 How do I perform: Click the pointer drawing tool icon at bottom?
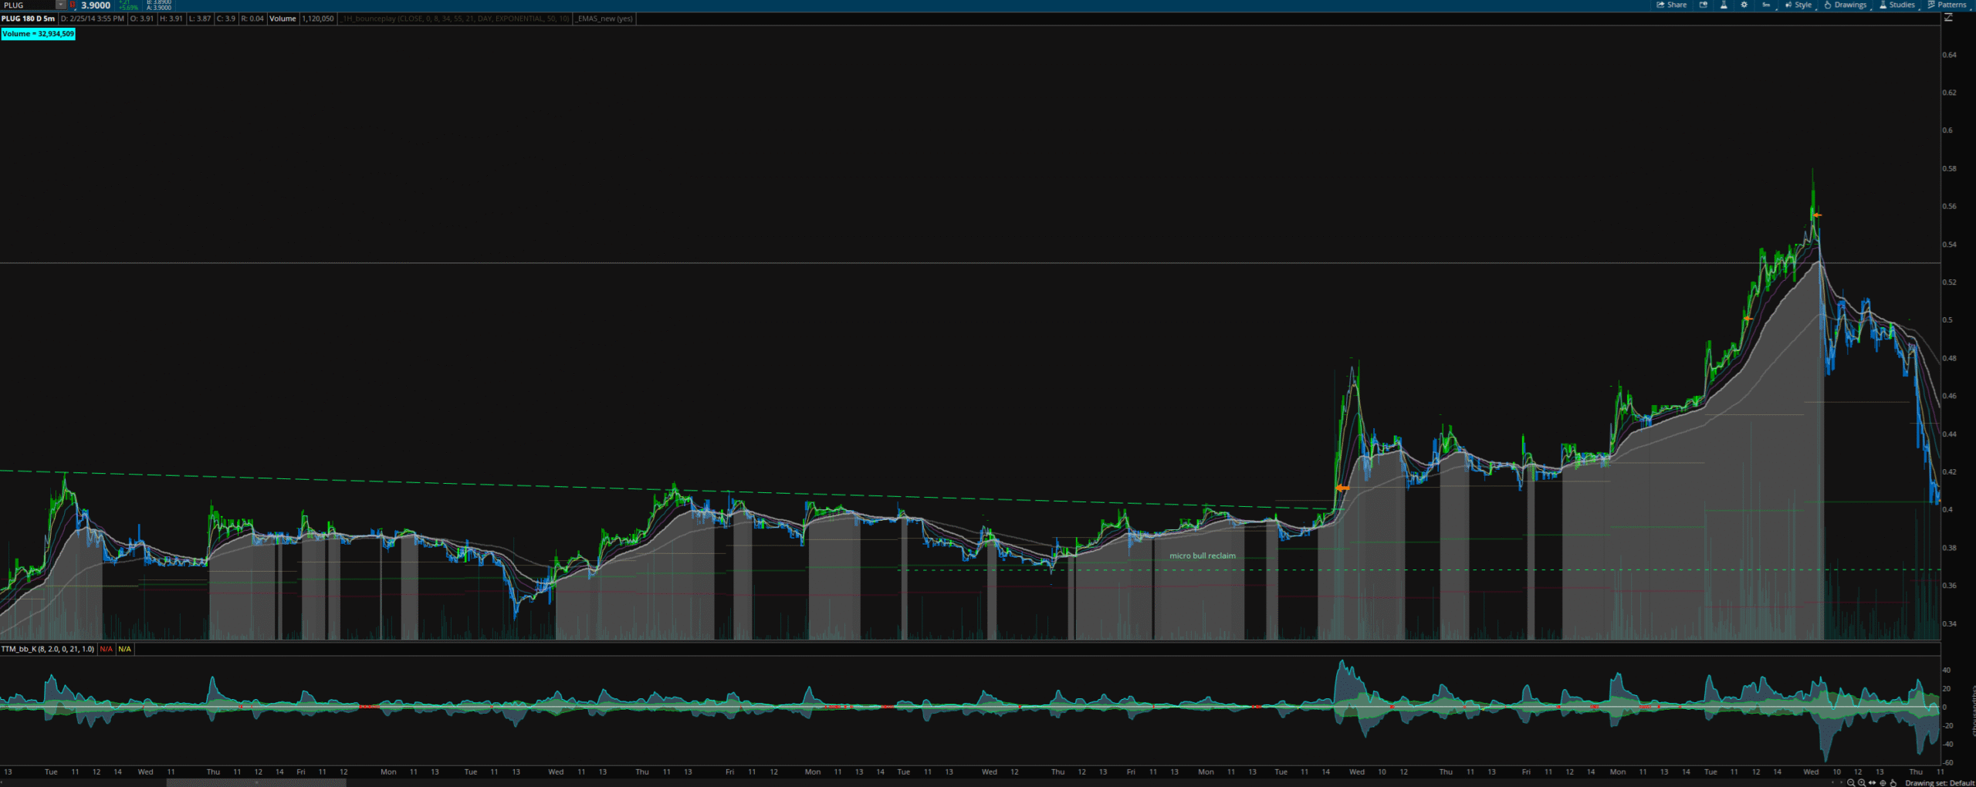1893,782
